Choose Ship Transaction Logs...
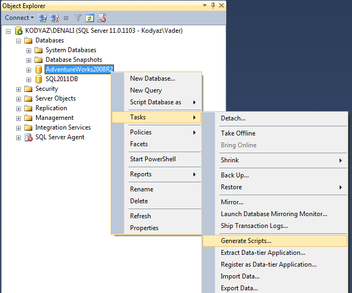This screenshot has height=293, width=352. [275, 226]
